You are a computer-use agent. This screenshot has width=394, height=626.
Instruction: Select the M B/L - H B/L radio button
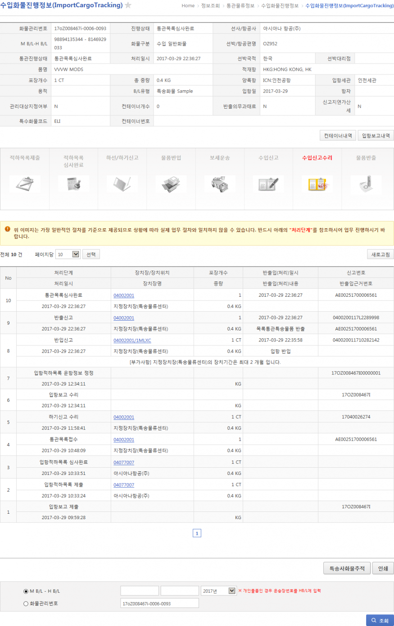(x=26, y=591)
